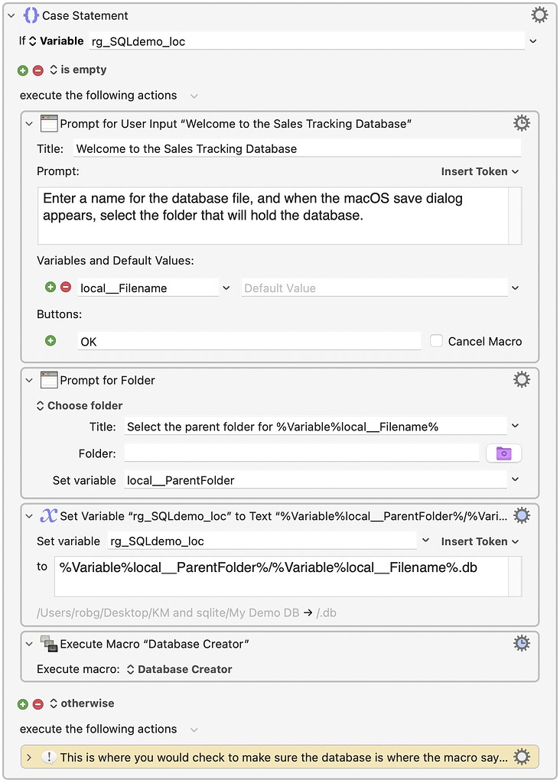Open dropdown next to Default Value field
Screen dimensions: 560x783
(515, 288)
